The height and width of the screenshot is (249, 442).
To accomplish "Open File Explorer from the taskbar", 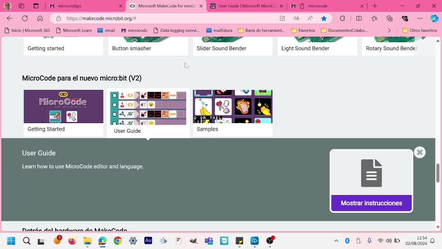I will pos(87,241).
